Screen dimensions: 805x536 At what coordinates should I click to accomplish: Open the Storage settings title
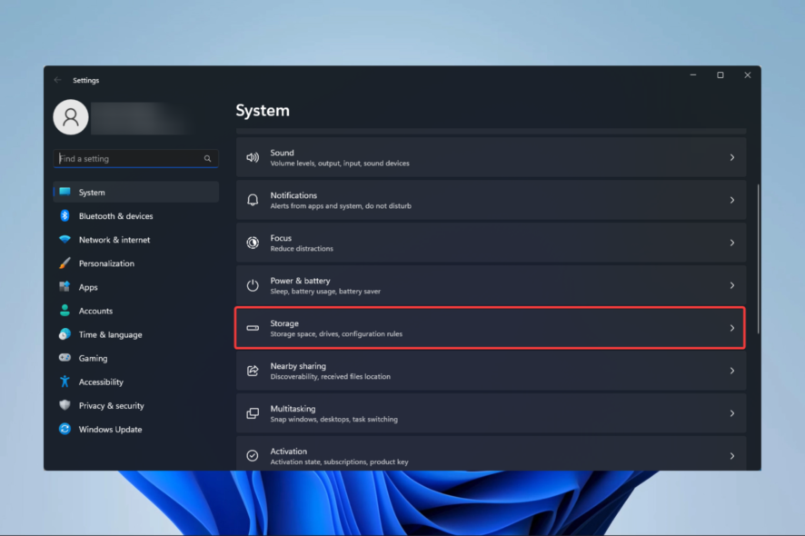[x=284, y=323]
